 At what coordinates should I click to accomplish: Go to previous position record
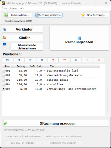tap(19, 60)
